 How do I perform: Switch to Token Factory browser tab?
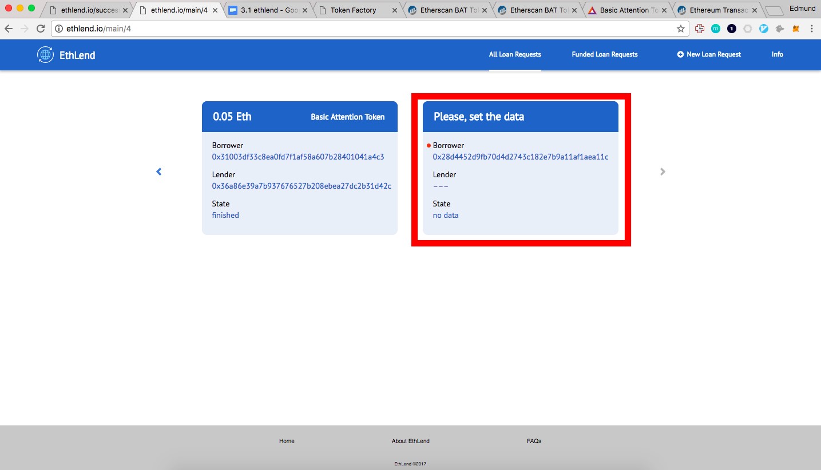point(357,10)
